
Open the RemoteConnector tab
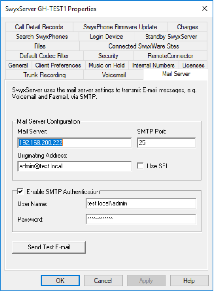click(170, 56)
